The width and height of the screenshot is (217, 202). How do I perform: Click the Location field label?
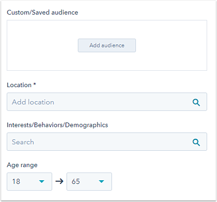pyautogui.click(x=19, y=85)
